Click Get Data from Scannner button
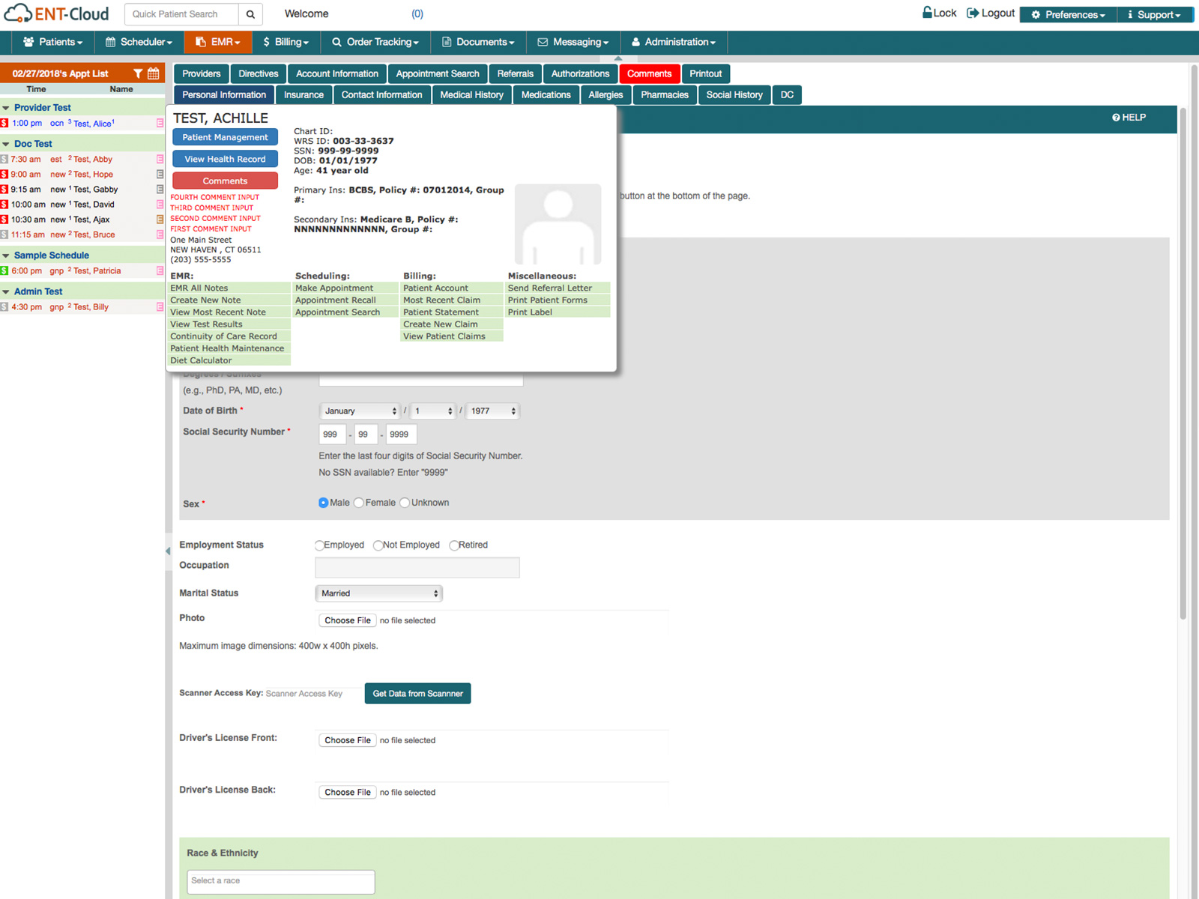 (417, 693)
